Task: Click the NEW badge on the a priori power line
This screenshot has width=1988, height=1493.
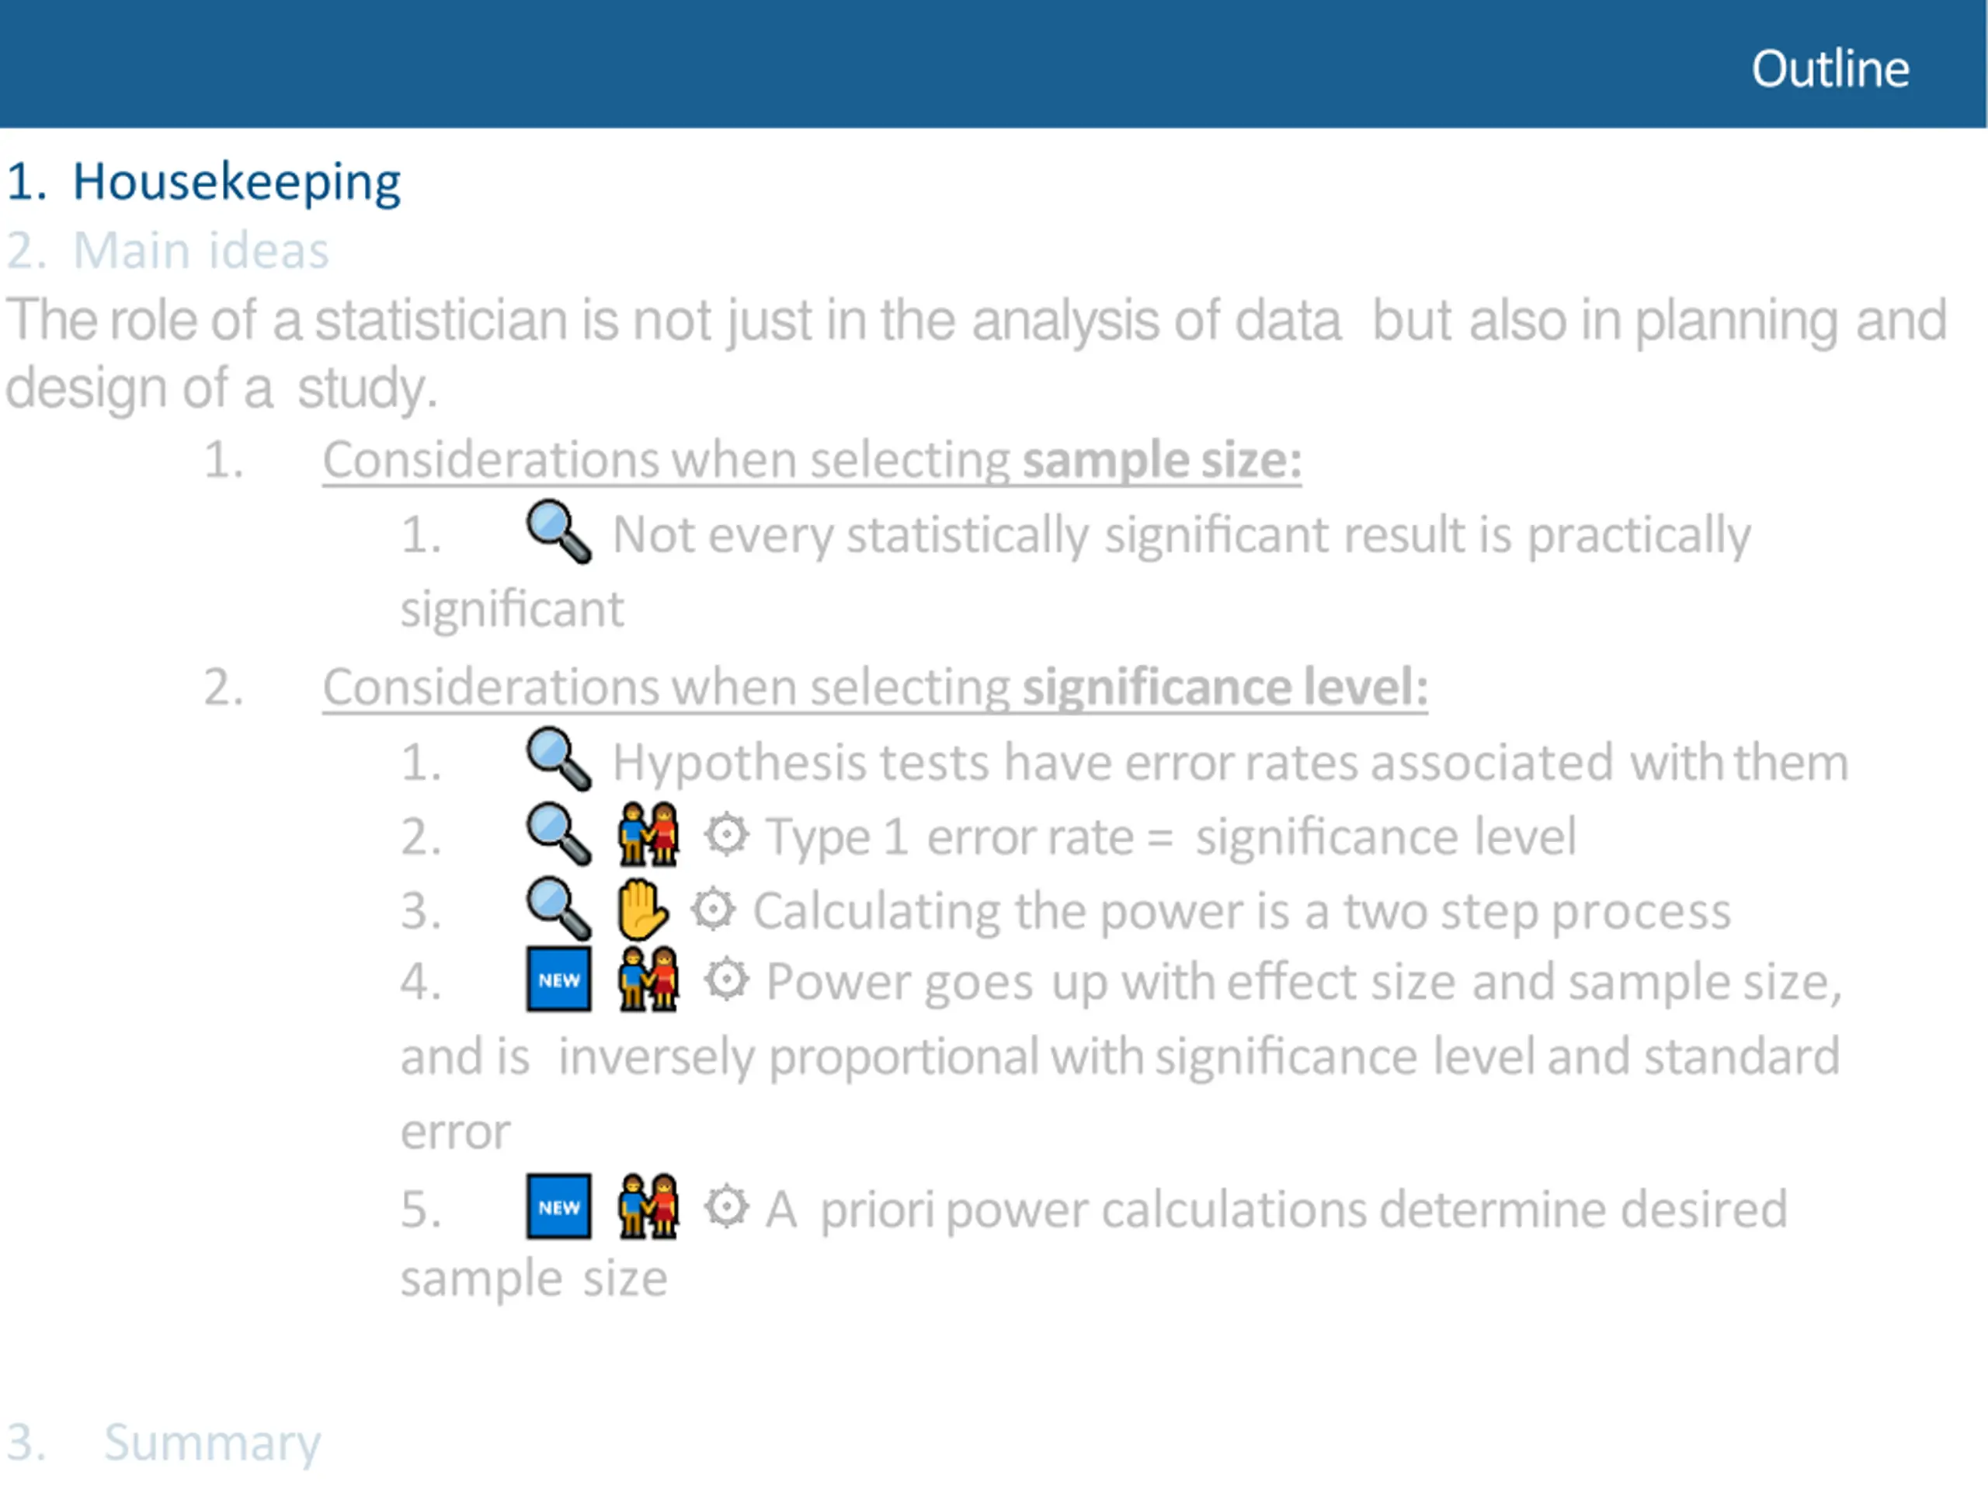Action: (x=559, y=1206)
